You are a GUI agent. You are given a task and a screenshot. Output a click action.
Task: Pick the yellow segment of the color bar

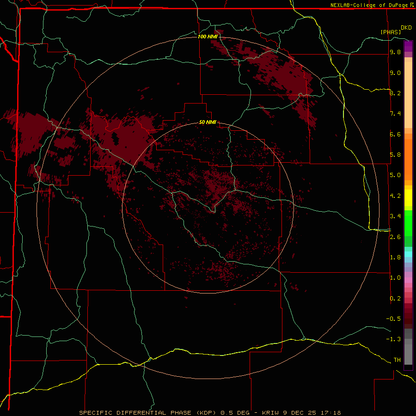click(408, 198)
